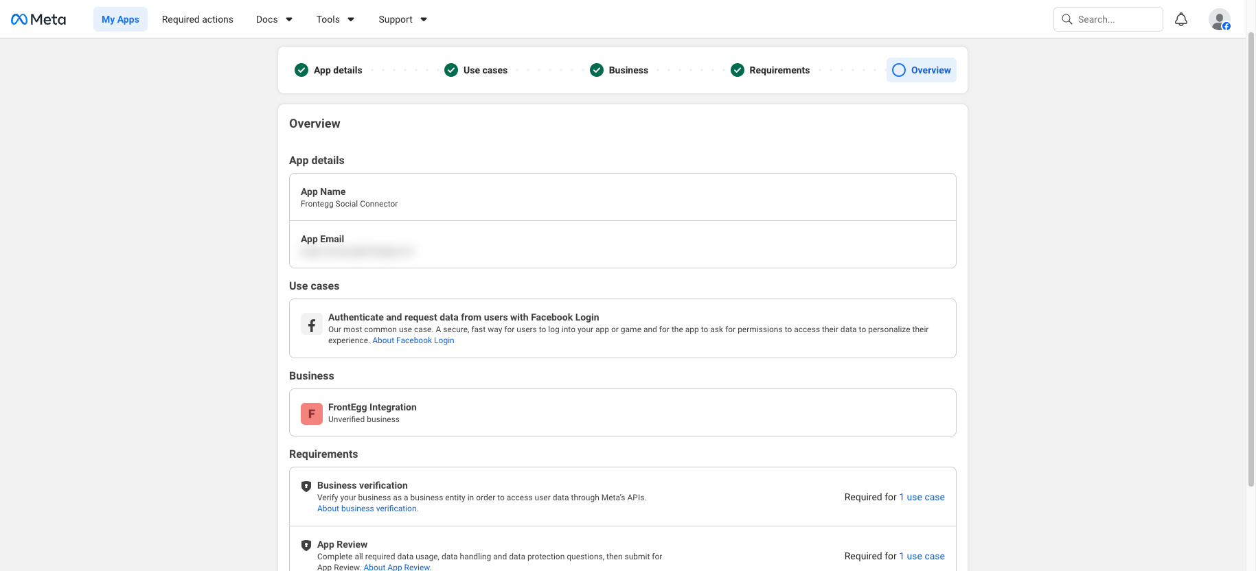Screen dimensions: 1256x571
Task: Open the user profile avatar
Action: click(1220, 19)
